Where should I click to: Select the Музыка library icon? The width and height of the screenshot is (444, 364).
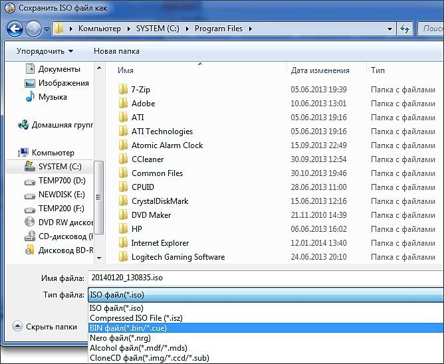click(30, 97)
